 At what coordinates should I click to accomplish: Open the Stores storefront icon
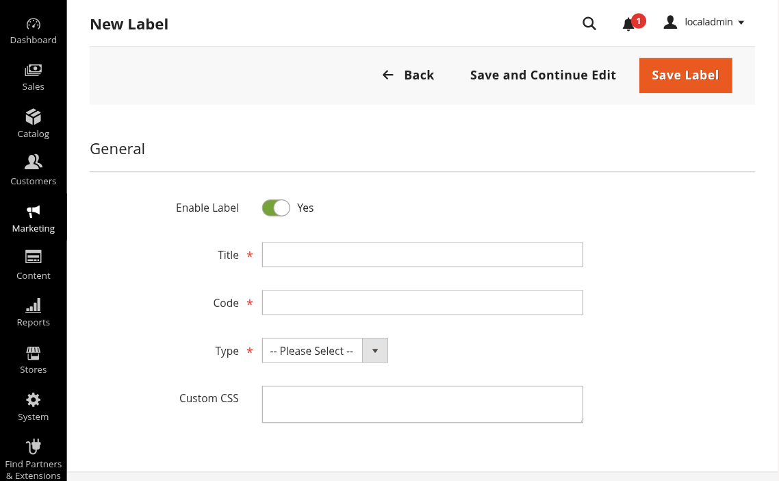coord(33,353)
